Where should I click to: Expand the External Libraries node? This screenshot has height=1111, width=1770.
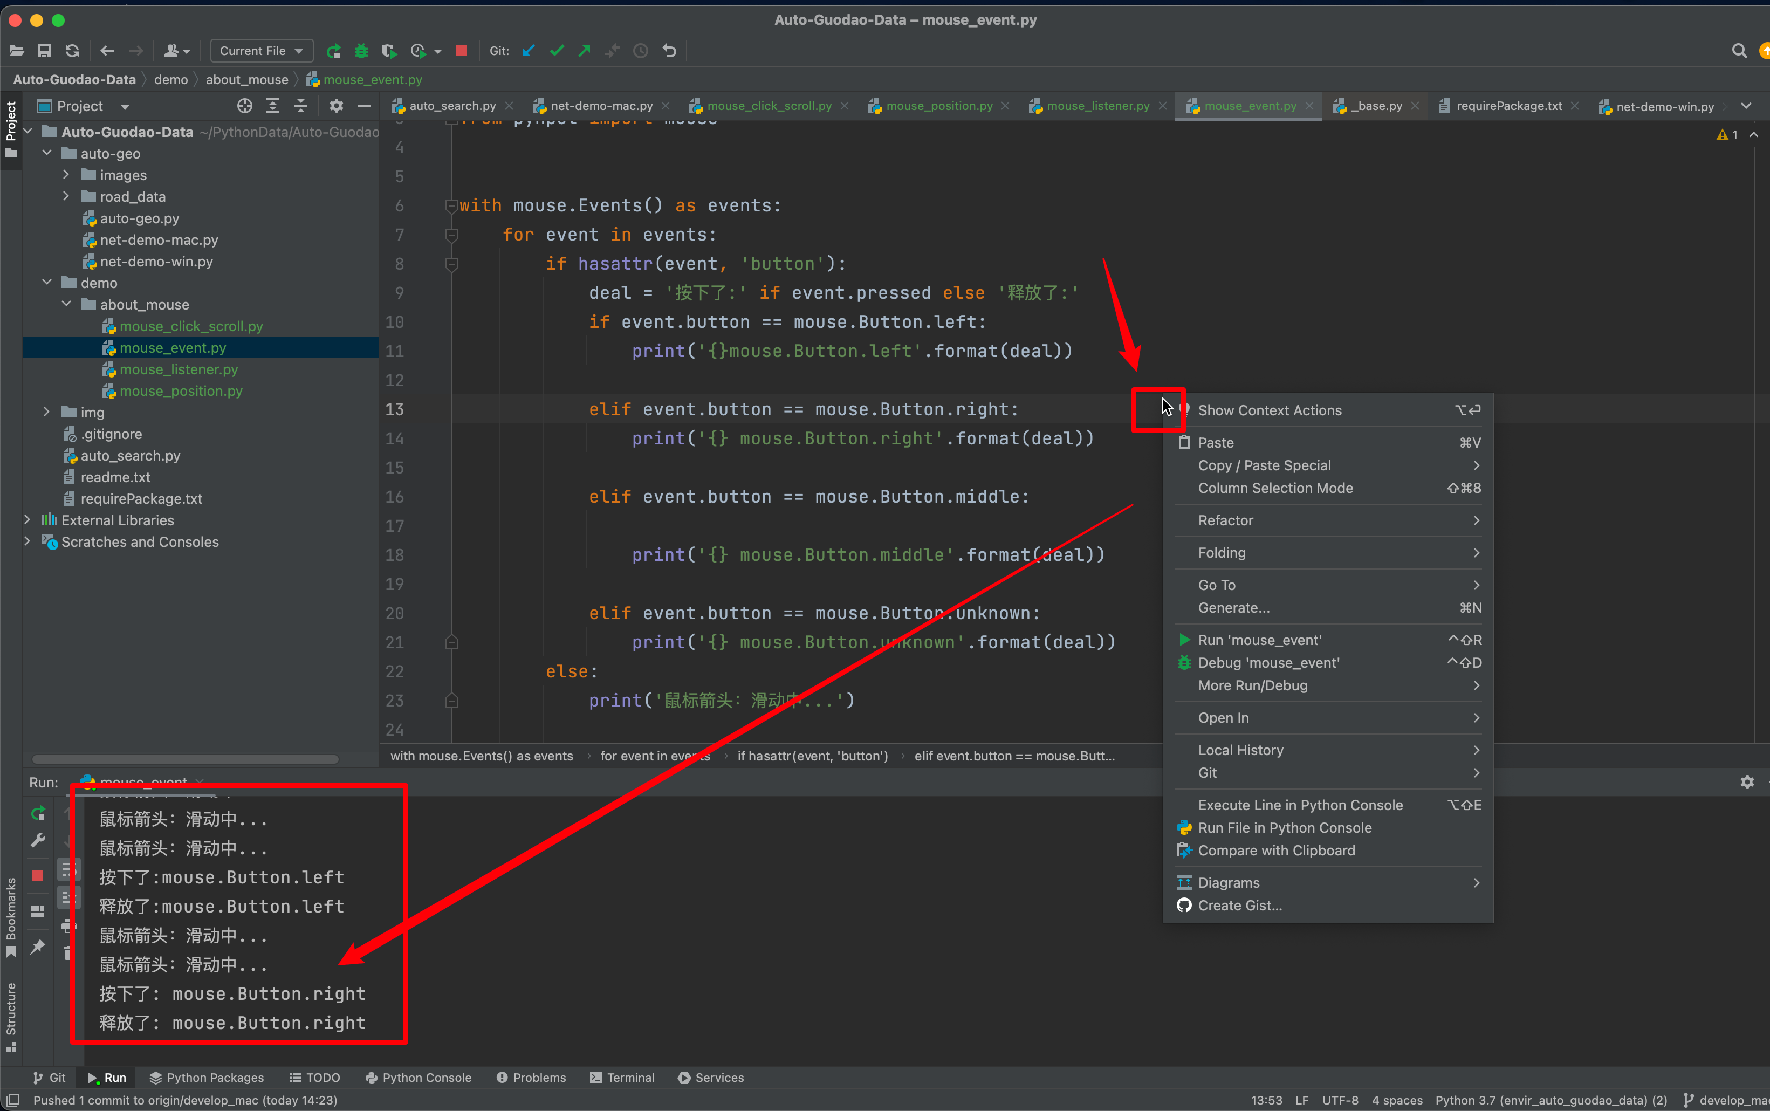click(27, 519)
